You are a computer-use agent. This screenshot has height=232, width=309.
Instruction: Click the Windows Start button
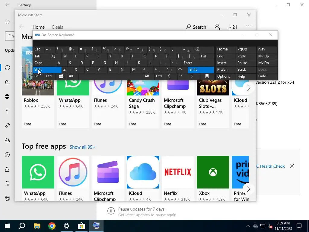click(x=7, y=226)
